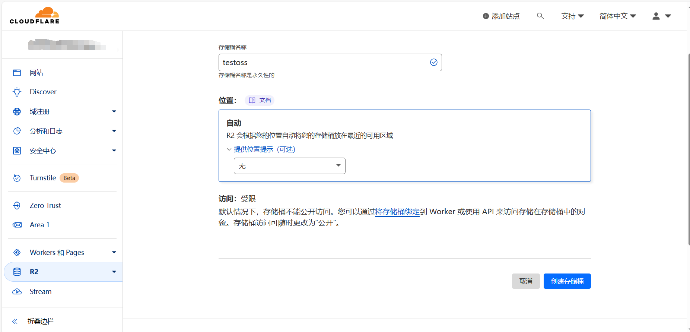
Task: Select the 自动 location card
Action: click(404, 146)
